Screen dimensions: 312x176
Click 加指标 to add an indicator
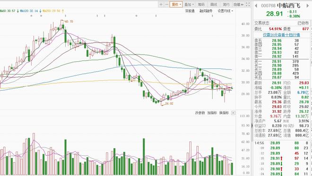pos(212,113)
